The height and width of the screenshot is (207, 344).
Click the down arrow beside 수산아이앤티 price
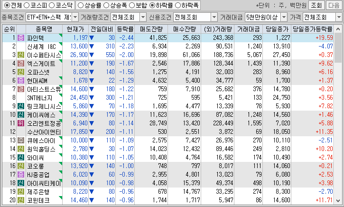coord(92,132)
